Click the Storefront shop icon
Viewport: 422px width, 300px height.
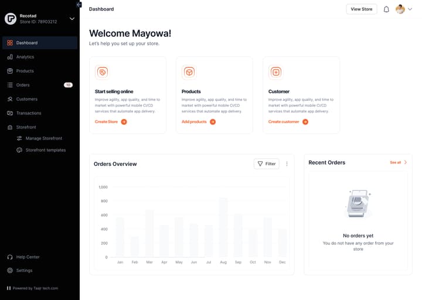(x=10, y=127)
